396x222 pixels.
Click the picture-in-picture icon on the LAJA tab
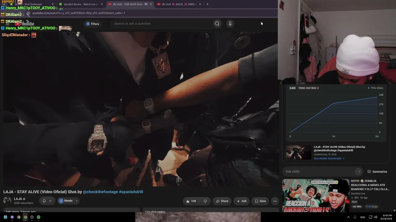[x=146, y=4]
